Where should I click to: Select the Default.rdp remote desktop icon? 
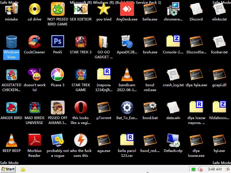pyautogui.click(x=173, y=140)
